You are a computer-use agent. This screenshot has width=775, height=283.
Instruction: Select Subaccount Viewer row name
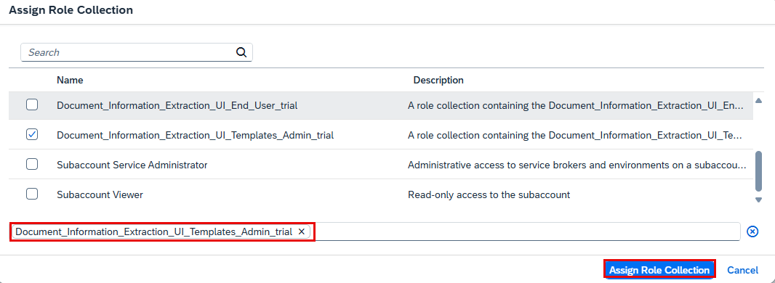coord(100,194)
